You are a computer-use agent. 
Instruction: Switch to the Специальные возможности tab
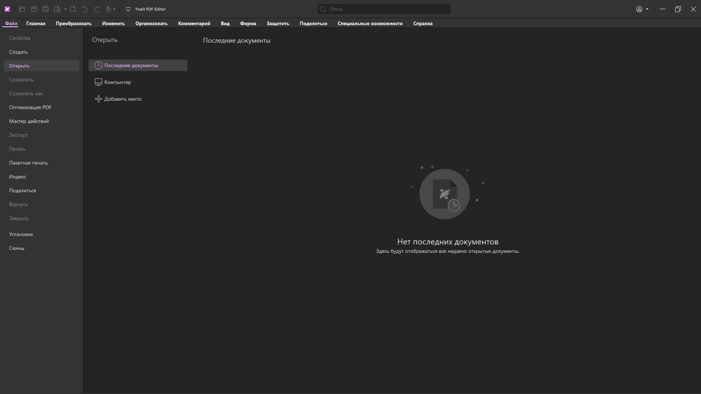(370, 23)
